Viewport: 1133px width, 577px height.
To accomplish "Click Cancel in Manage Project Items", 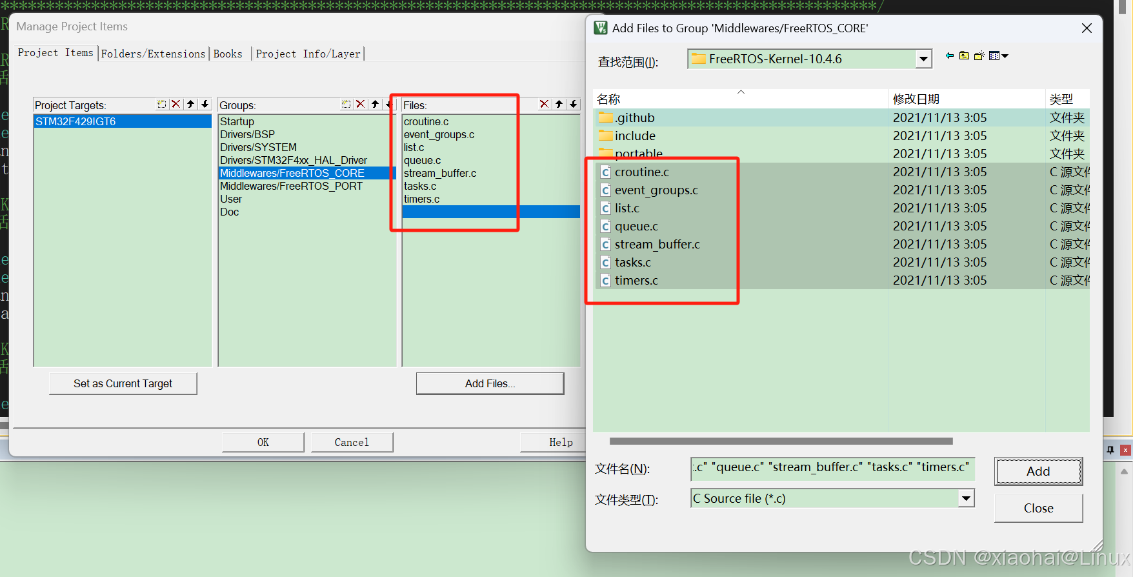I will tap(352, 442).
